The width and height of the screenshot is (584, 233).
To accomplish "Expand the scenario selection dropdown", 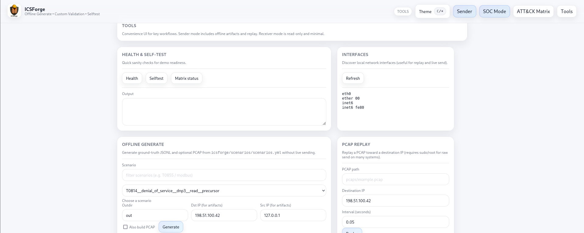I will (224, 191).
